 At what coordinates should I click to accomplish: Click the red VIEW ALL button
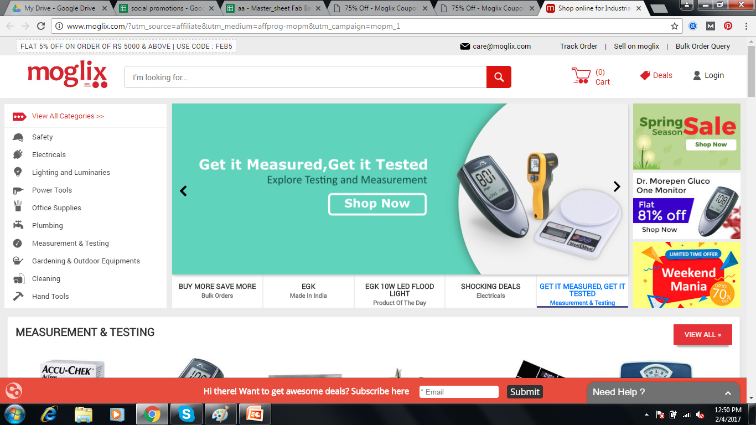click(x=703, y=334)
